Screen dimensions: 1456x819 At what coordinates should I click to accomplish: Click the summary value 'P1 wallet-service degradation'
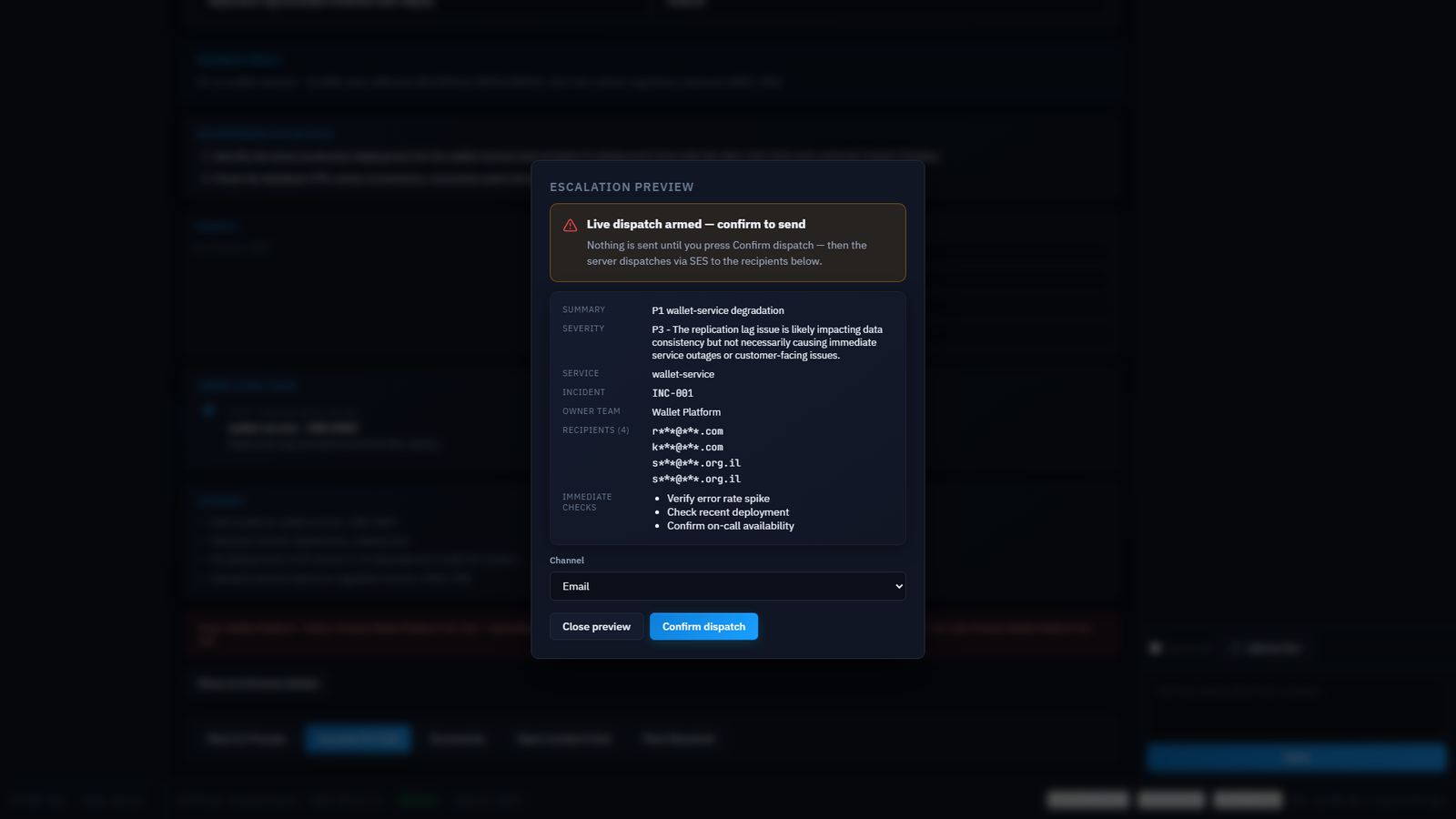717,310
